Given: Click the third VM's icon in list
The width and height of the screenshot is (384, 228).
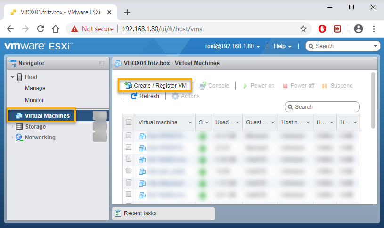Looking at the screenshot, I should click(142, 160).
